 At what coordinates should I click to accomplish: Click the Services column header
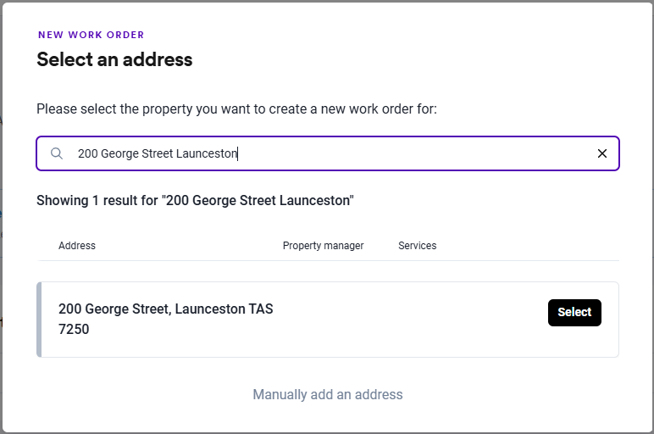click(x=417, y=246)
